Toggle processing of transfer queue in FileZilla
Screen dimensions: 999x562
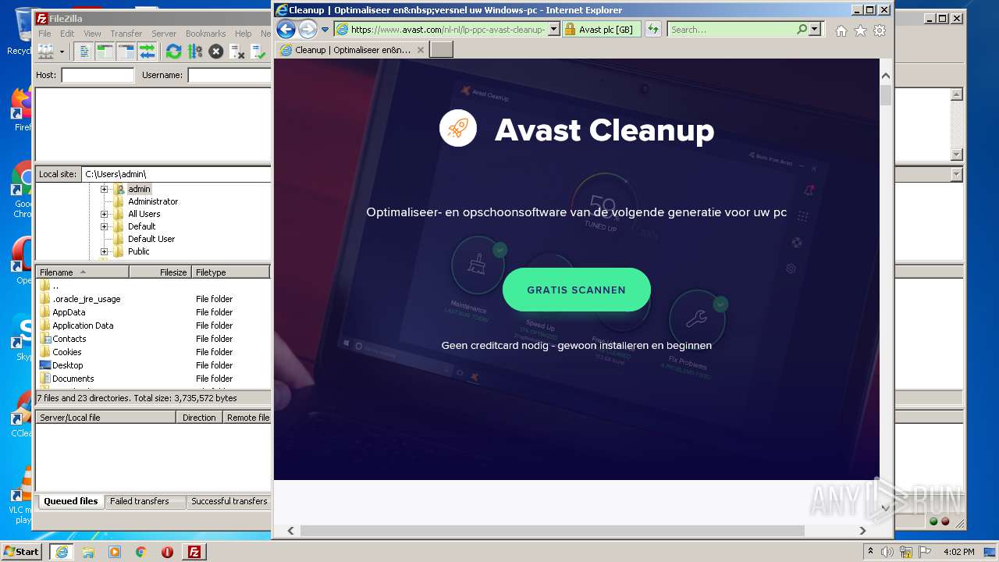(194, 52)
